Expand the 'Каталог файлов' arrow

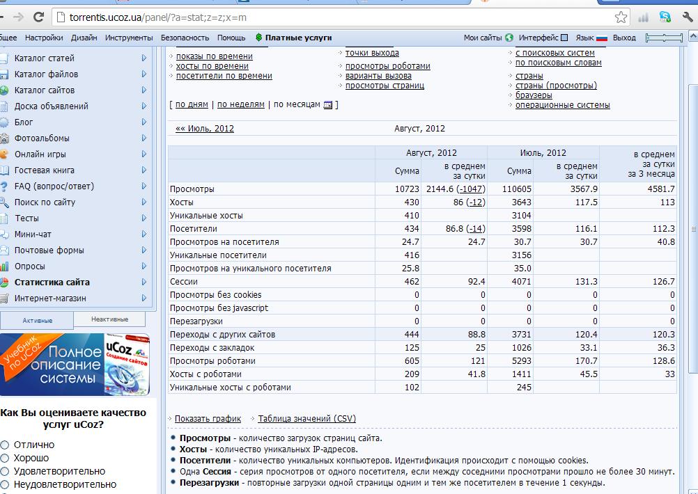point(144,74)
